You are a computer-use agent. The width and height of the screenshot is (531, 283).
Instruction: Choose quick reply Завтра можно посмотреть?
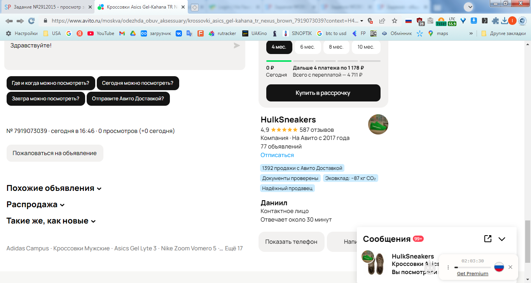(46, 98)
